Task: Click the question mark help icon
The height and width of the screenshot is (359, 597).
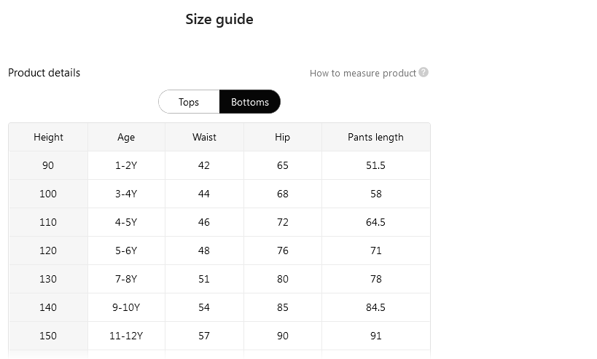Action: pyautogui.click(x=424, y=72)
